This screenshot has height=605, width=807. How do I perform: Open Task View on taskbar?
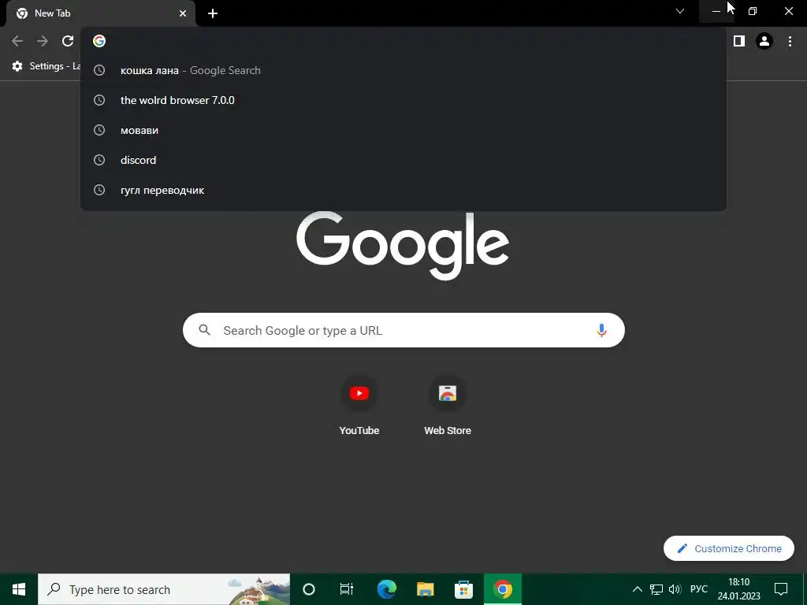click(347, 589)
